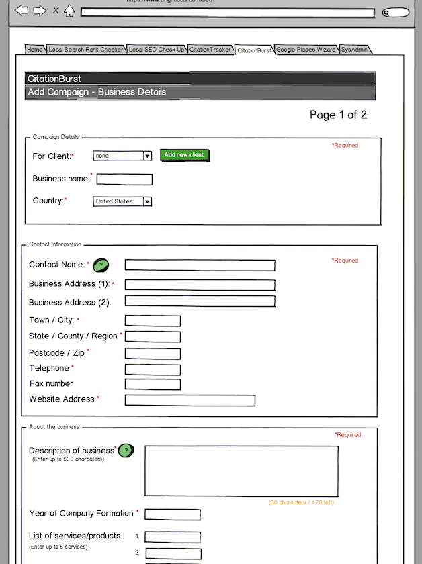Focus services/products field number 1

coord(173,537)
